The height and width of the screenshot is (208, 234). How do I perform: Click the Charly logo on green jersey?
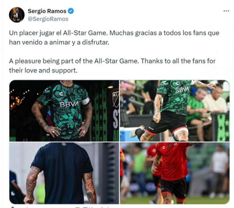62,94
